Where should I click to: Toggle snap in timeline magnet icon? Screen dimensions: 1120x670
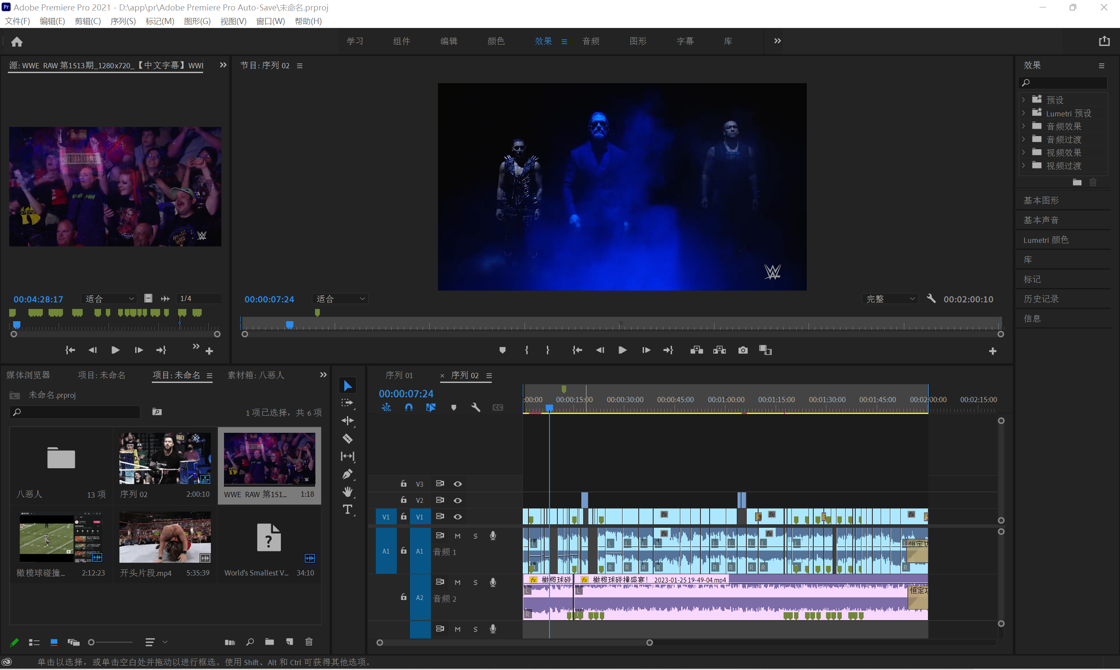click(x=409, y=408)
